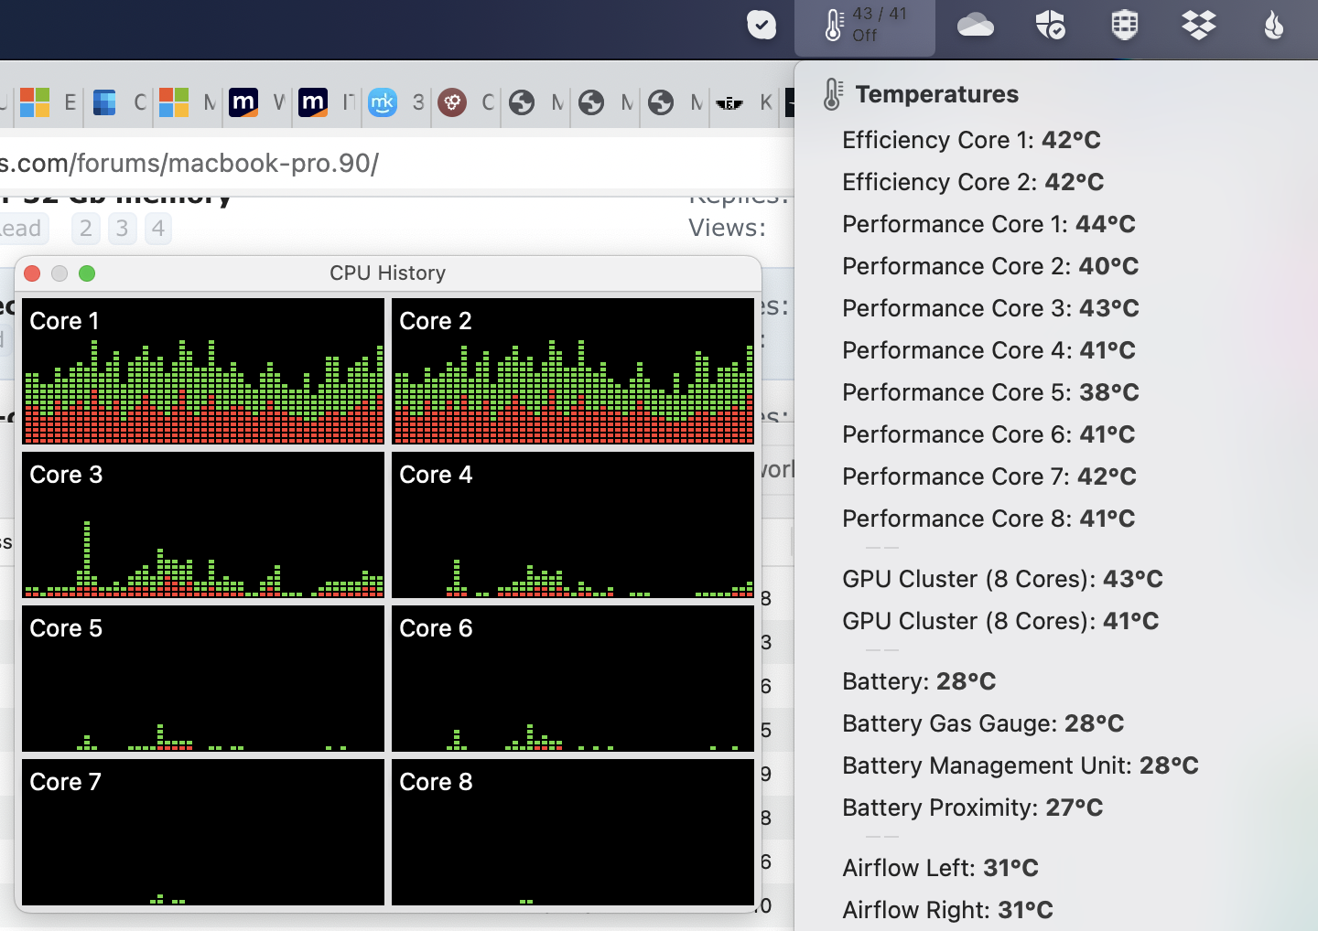Switch to the Microsoft logo tab labeled M
The image size is (1318, 931).
(188, 102)
